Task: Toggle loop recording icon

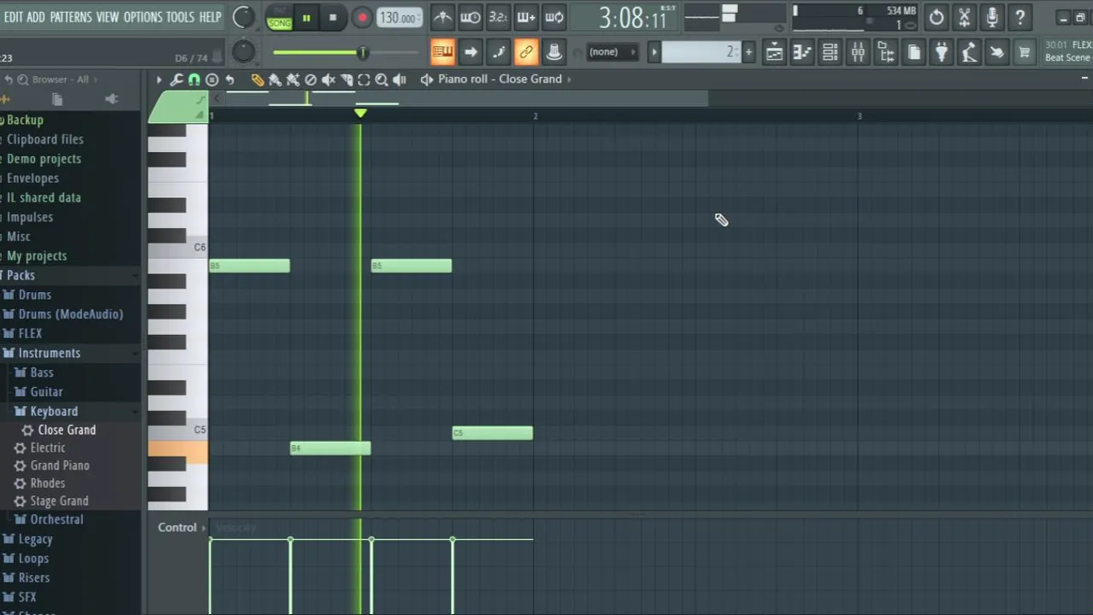Action: point(554,17)
